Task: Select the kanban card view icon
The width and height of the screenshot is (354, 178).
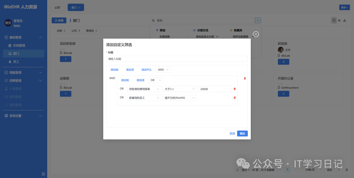Action: coord(334,21)
